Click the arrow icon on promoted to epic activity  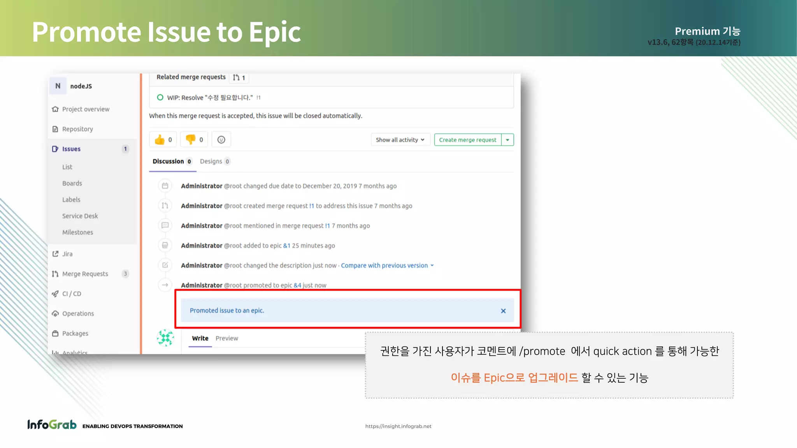click(x=165, y=285)
